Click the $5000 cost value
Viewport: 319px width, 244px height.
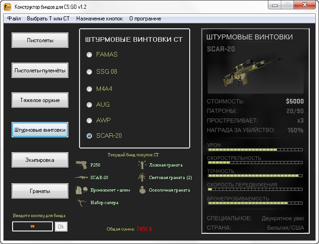pos(295,101)
